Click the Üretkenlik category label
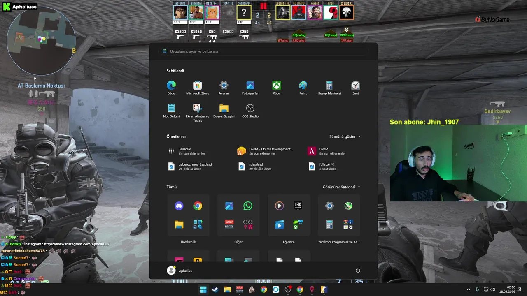The height and width of the screenshot is (296, 527). pos(188,242)
